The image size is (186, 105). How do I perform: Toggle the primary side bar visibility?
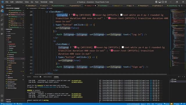pyautogui.click(x=157, y=2)
